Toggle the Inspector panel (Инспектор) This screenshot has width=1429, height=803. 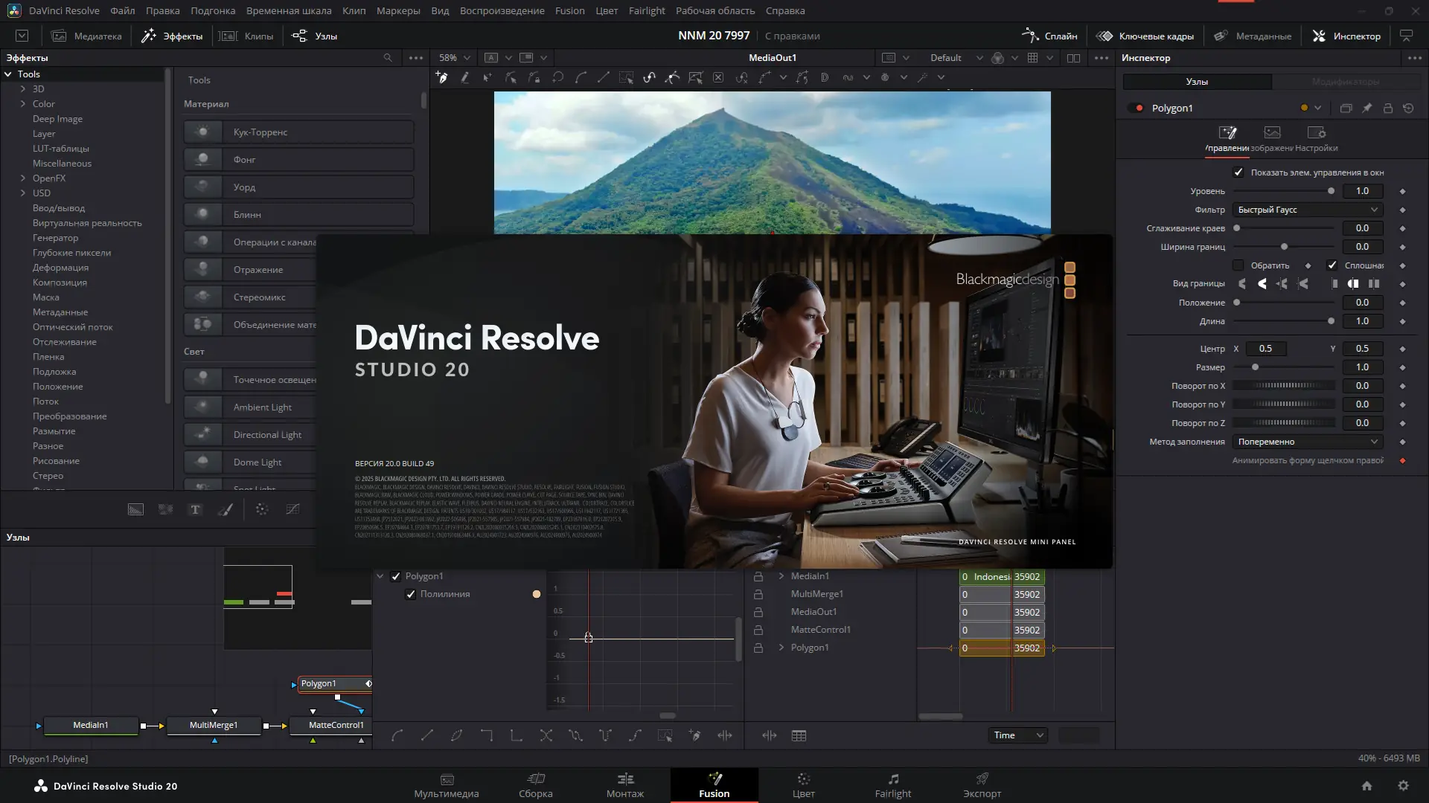[1346, 36]
